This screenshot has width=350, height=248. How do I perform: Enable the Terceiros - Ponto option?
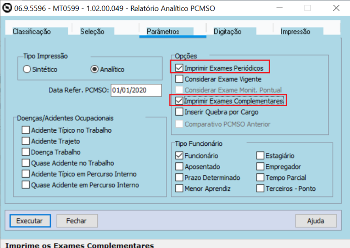[x=260, y=188]
